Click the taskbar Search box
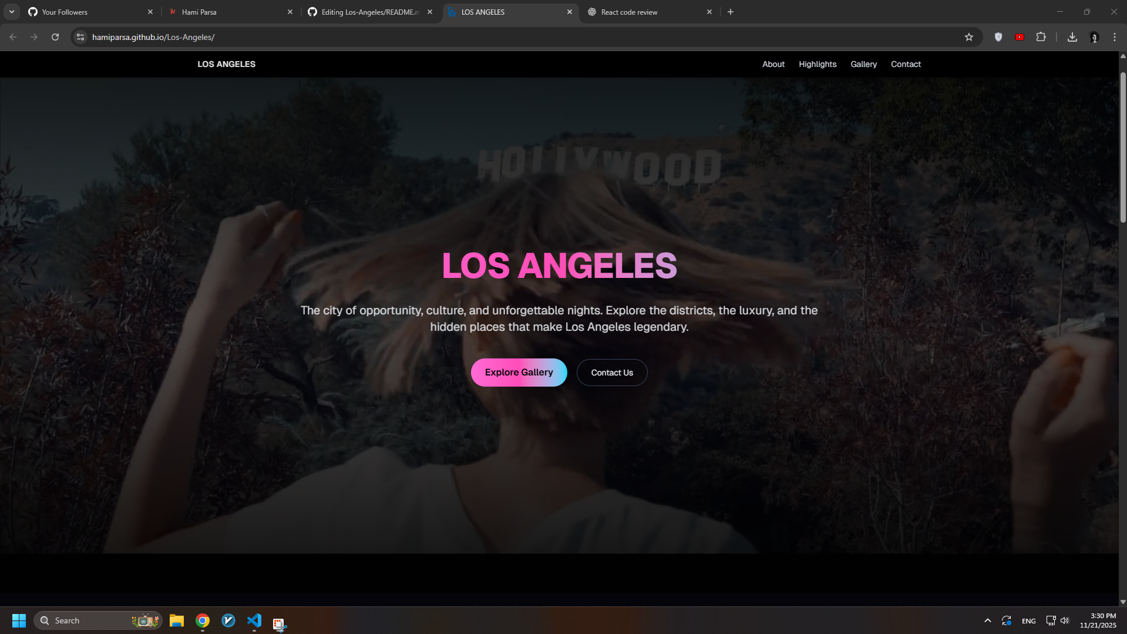Screen dimensions: 1127x634 [98, 620]
